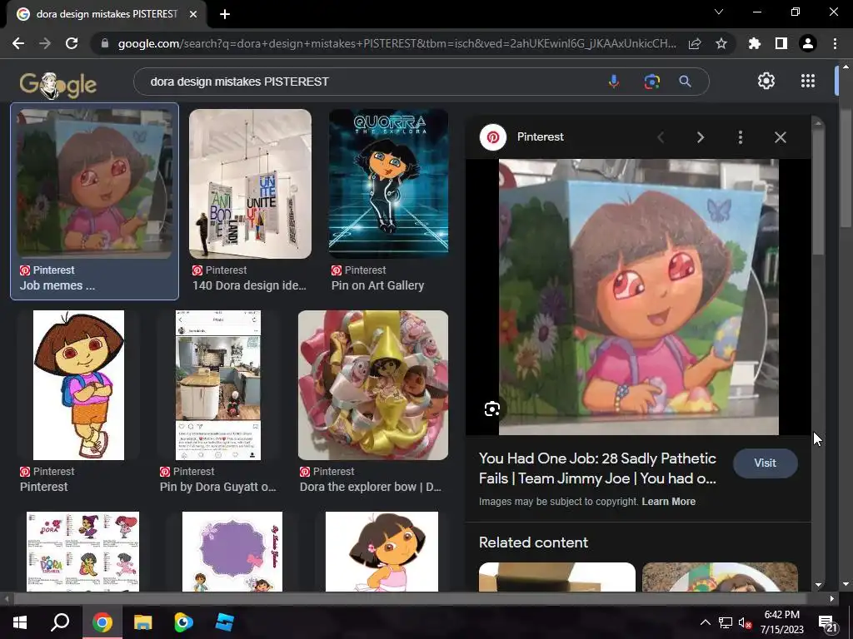Open the Learn More link
The width and height of the screenshot is (853, 639).
(669, 502)
